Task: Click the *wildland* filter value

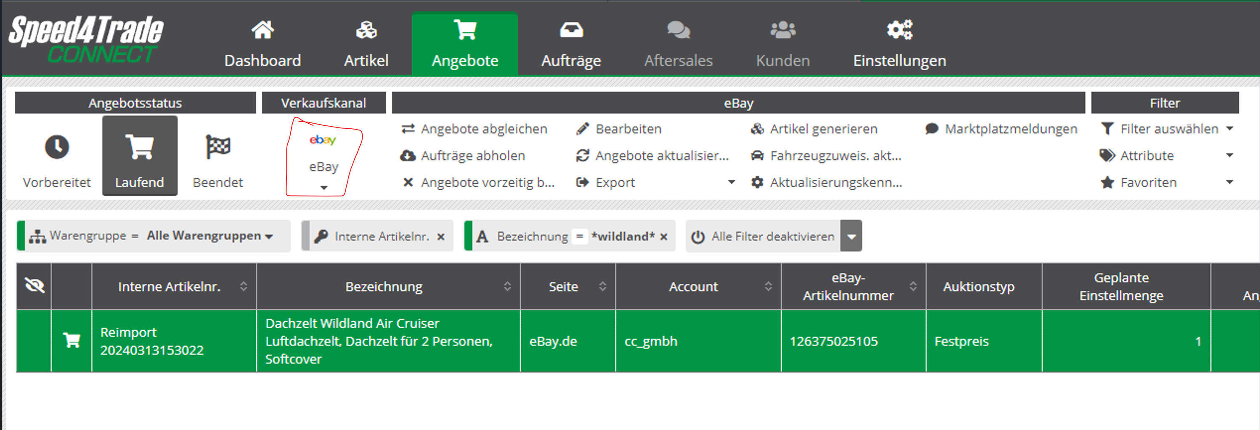Action: point(623,236)
